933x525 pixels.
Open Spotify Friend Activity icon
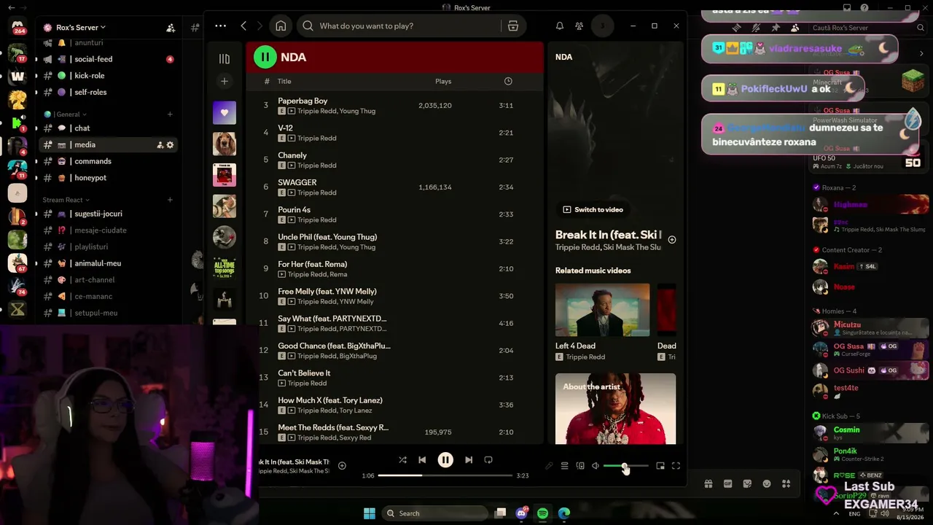coord(579,26)
